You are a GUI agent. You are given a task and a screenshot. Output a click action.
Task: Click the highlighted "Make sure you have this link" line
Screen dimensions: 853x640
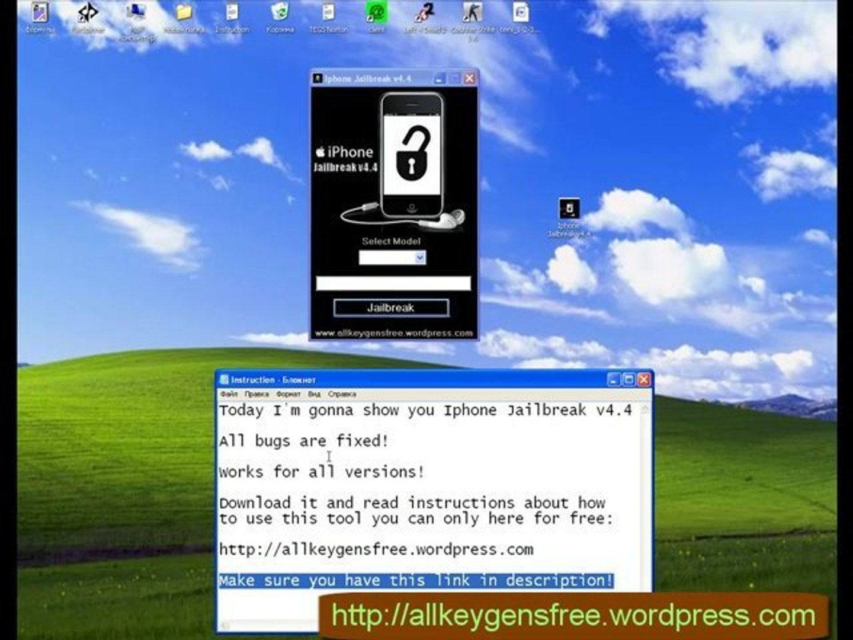(416, 581)
